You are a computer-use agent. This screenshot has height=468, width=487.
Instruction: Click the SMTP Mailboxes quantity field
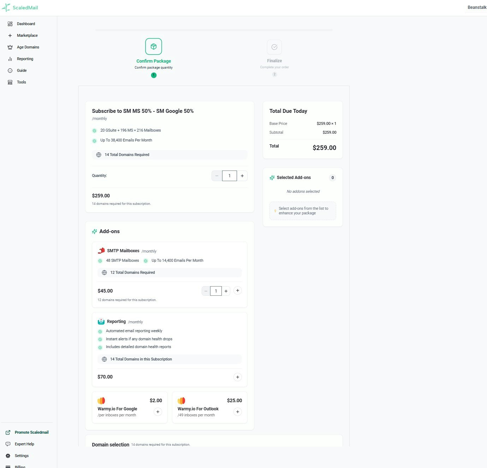tap(216, 291)
